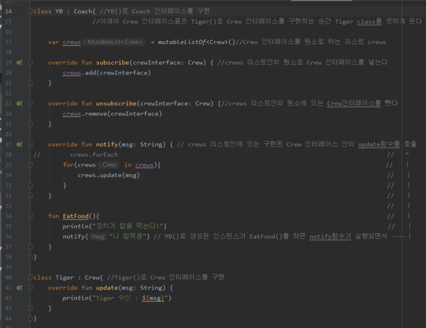This screenshot has height=328, width=426.
Task: Collapse the unsubscribe function with its fold toggle
Action: (x=30, y=104)
